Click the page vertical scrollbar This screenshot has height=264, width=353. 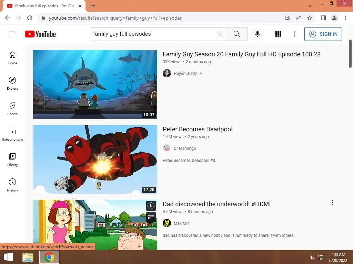point(350,53)
